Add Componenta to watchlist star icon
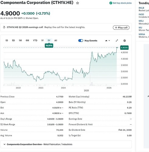This screenshot has width=149, height=152. (78, 3)
